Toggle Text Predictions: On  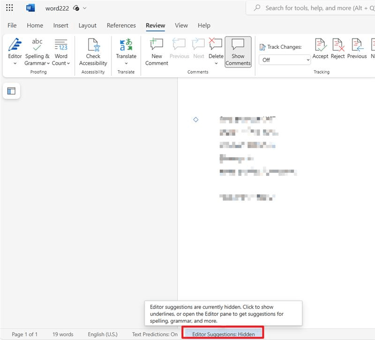155,334
